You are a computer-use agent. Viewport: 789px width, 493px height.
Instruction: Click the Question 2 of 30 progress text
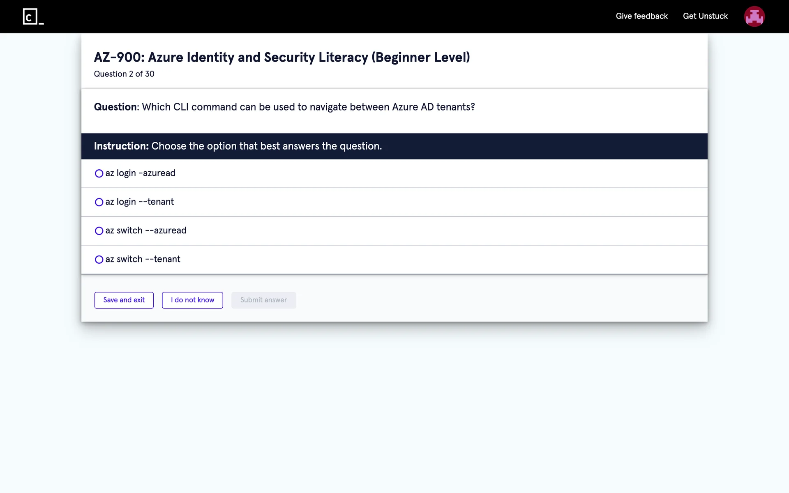click(124, 74)
